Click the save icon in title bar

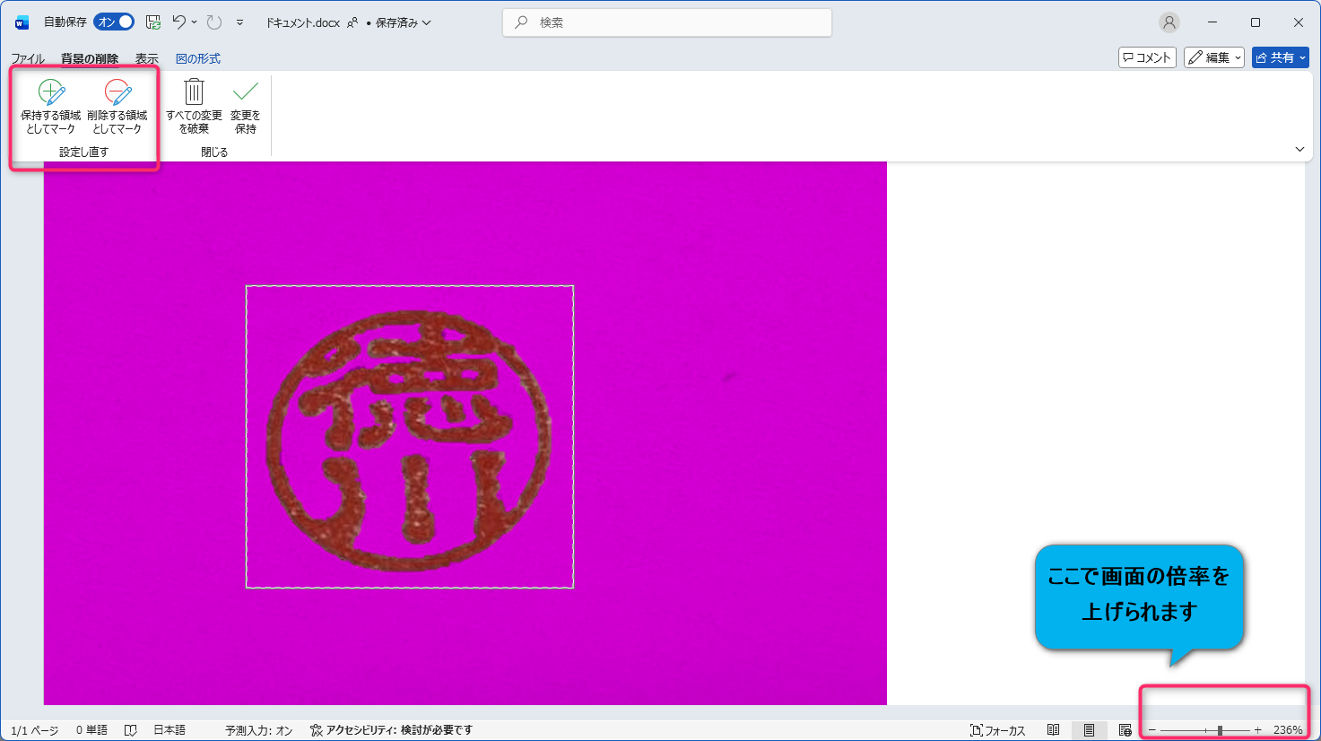click(153, 22)
